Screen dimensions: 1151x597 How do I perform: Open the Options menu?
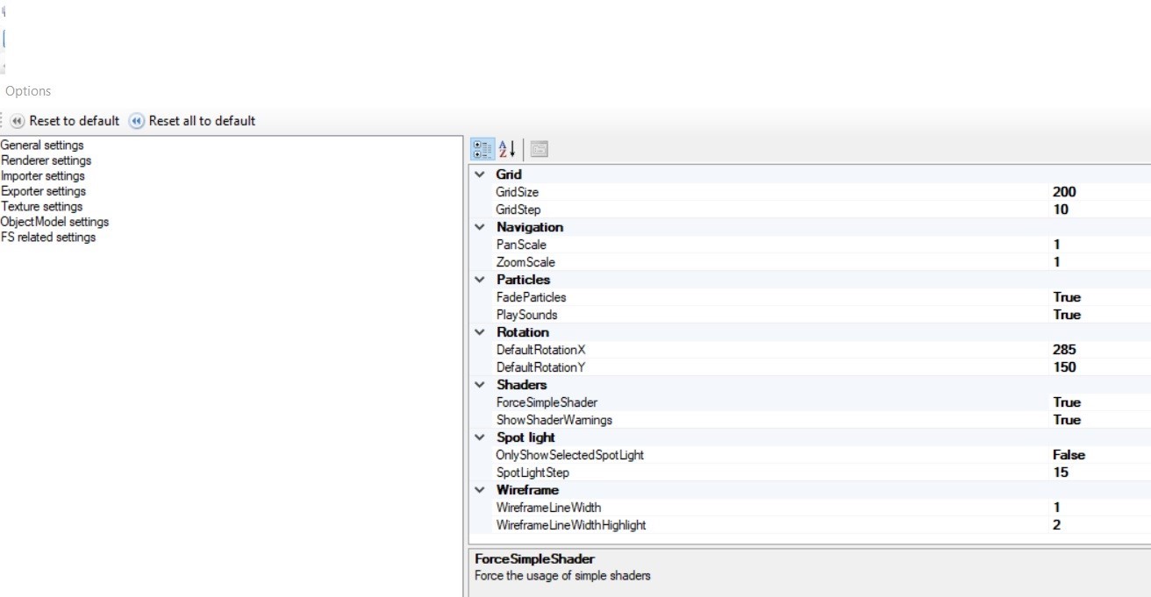[x=28, y=90]
